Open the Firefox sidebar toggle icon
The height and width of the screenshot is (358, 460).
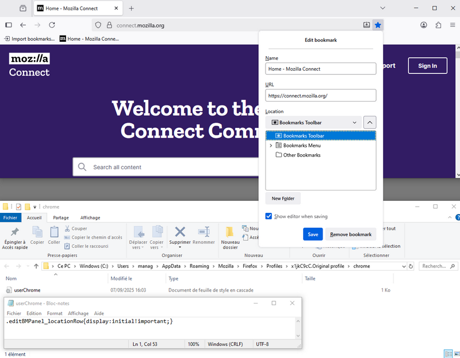pos(9,25)
